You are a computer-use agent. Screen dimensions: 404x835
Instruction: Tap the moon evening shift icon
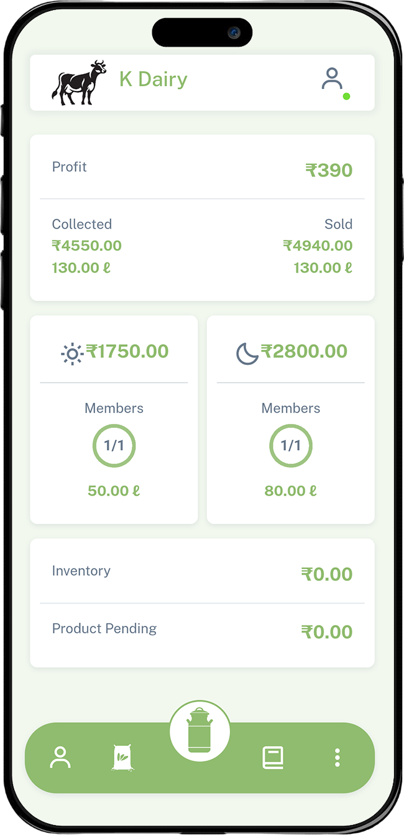tap(247, 354)
